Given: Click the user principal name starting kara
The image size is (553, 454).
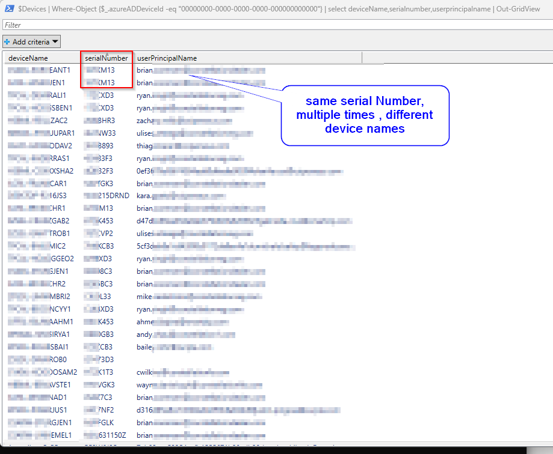Looking at the screenshot, I should pyautogui.click(x=146, y=196).
